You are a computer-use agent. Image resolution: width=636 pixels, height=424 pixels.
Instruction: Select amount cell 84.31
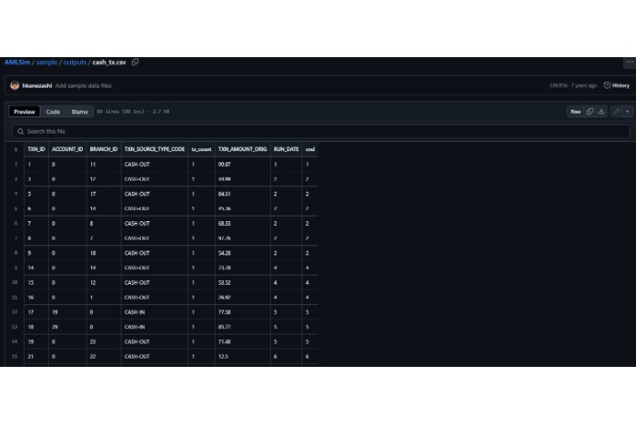[242, 194]
